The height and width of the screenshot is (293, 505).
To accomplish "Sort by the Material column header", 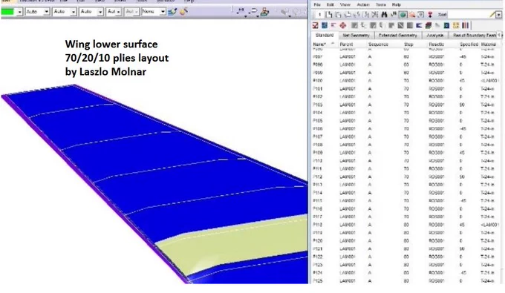I will click(489, 45).
